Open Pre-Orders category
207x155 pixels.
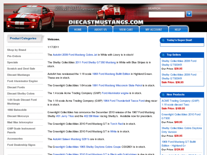14,56
